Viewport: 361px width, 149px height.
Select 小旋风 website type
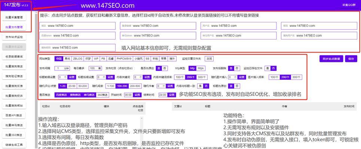138,59
